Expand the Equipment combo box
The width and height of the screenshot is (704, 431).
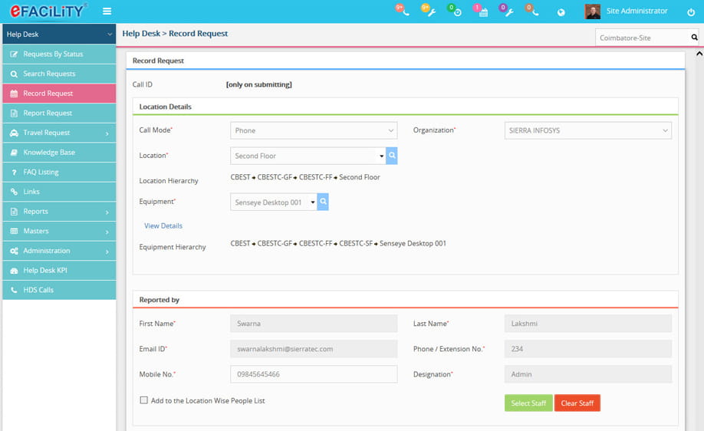312,202
